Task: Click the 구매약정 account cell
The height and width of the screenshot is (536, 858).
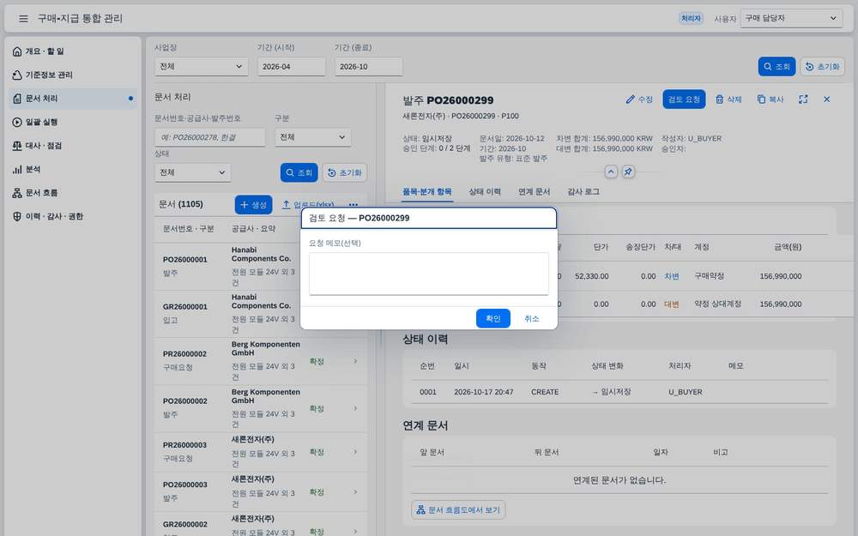Action: pos(709,276)
